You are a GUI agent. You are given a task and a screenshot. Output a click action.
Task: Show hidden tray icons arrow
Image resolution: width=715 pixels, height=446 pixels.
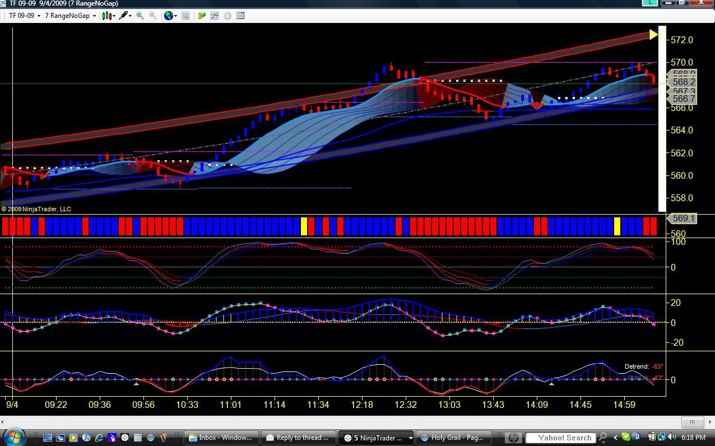tap(616, 438)
